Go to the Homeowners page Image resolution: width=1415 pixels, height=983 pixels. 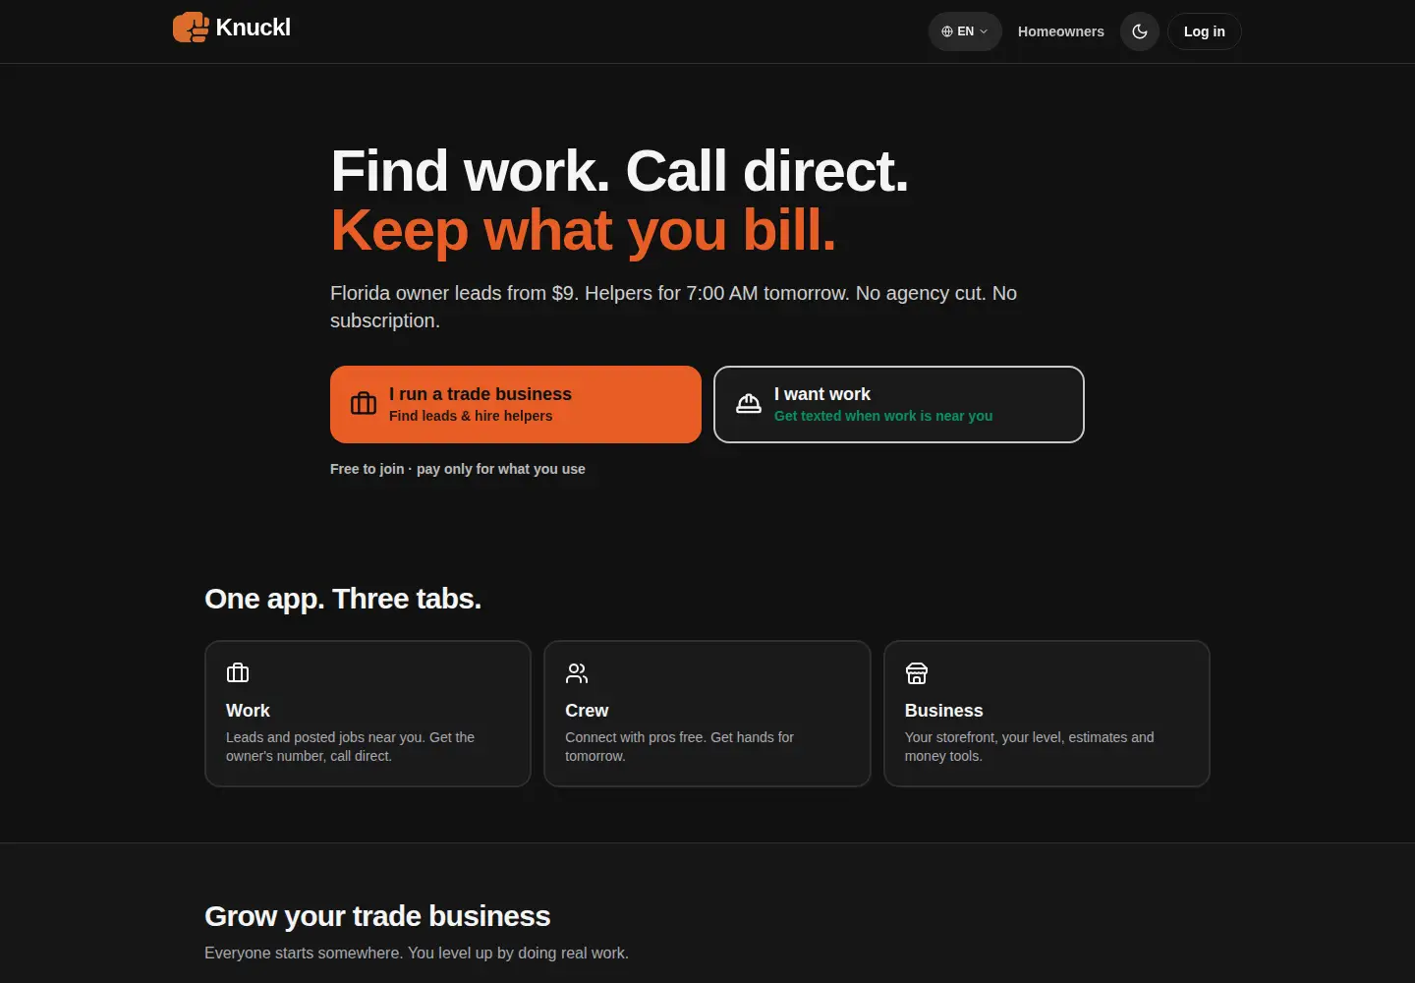pyautogui.click(x=1060, y=31)
